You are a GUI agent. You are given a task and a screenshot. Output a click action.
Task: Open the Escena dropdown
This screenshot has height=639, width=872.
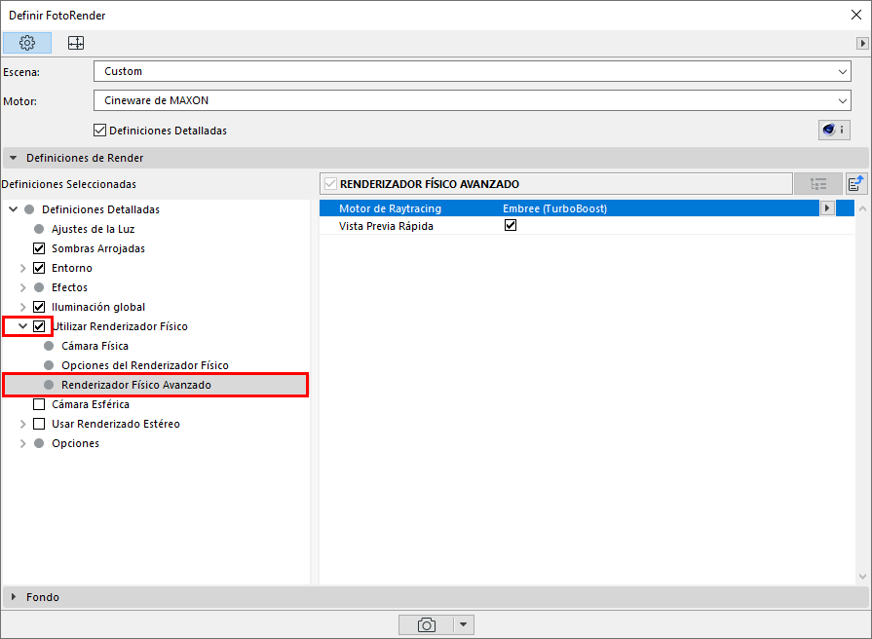tap(473, 71)
